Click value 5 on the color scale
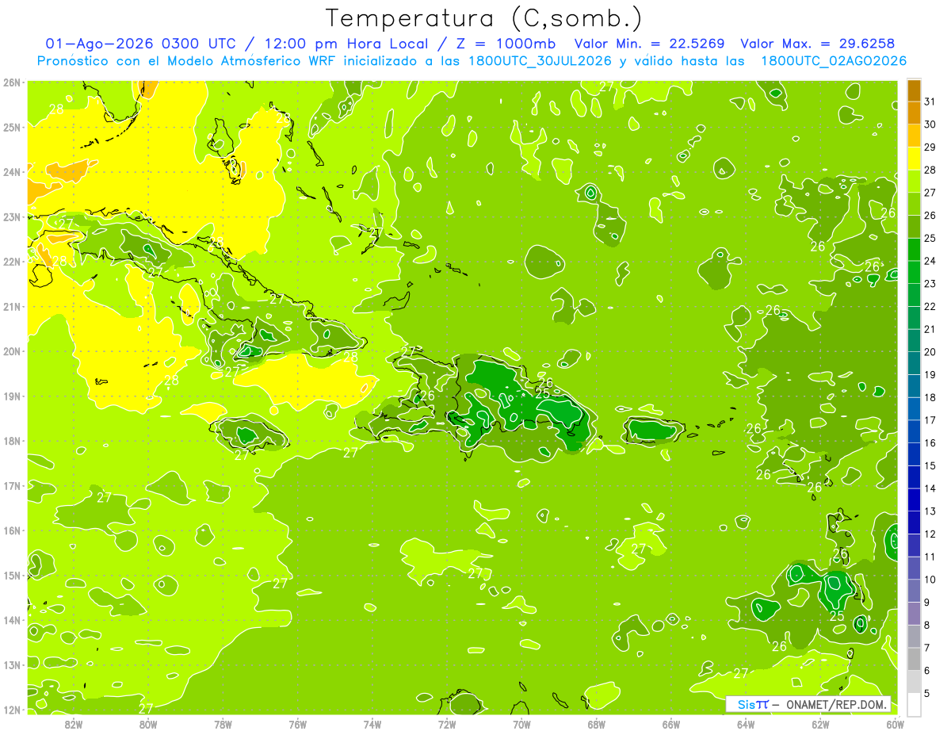This screenshot has height=735, width=951. click(928, 693)
